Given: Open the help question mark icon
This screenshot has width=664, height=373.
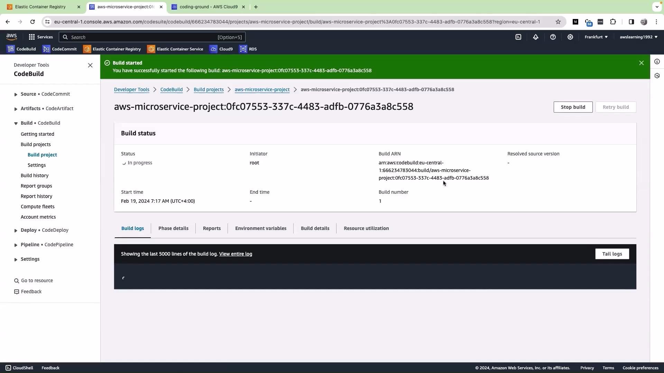Looking at the screenshot, I should (553, 37).
